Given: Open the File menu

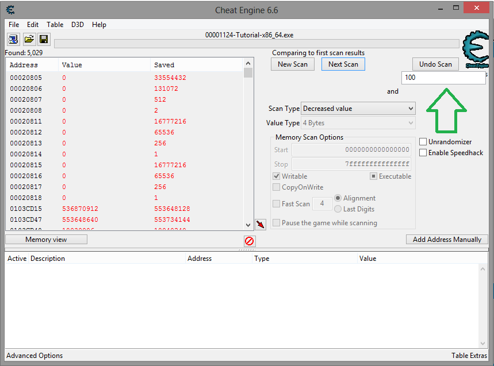Looking at the screenshot, I should (x=14, y=25).
